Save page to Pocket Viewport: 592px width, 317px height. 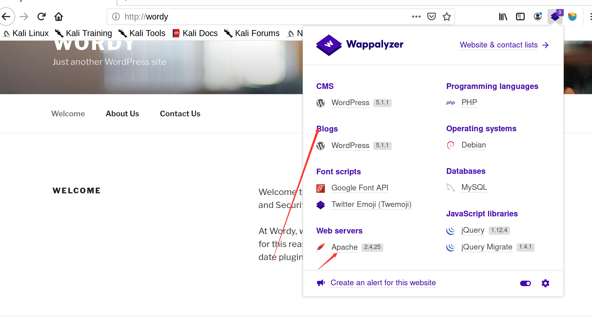point(432,17)
